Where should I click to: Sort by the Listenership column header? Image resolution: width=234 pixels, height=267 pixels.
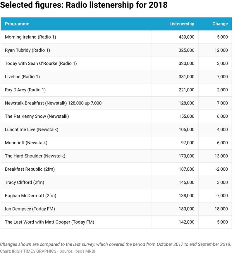(182, 24)
